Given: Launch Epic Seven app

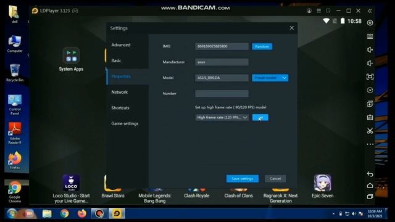Looking at the screenshot, I should [322, 186].
